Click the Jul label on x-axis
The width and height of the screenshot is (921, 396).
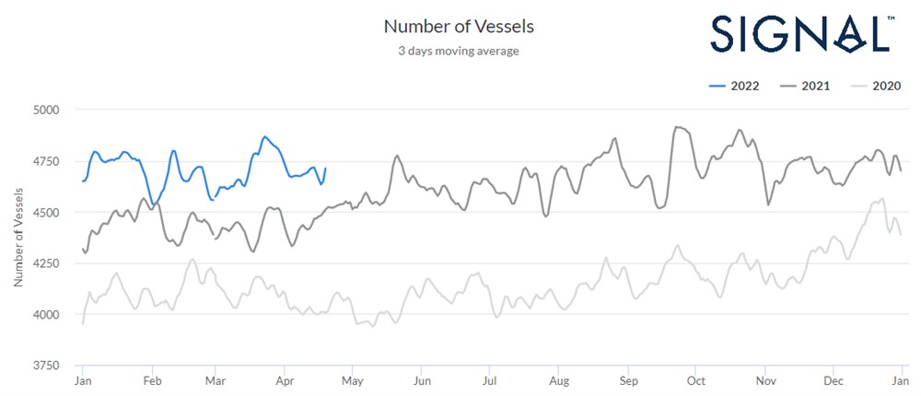[490, 380]
